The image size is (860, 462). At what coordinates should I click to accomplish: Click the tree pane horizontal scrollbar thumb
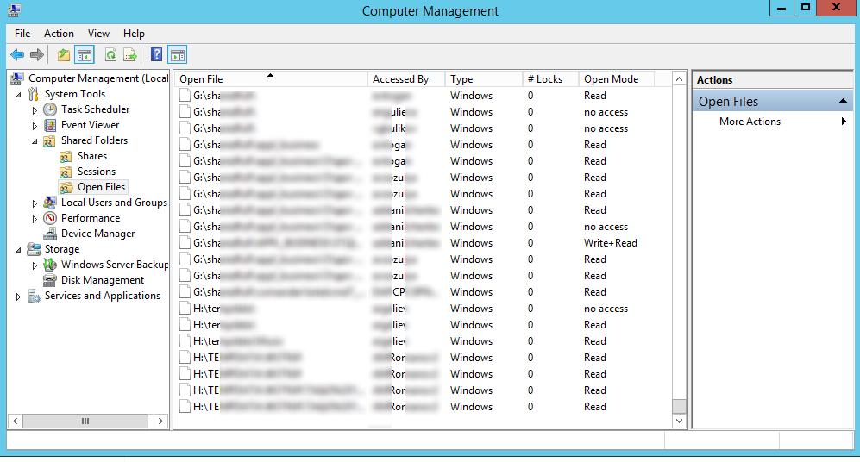pos(85,421)
